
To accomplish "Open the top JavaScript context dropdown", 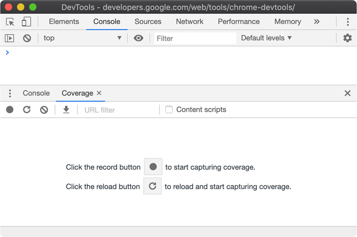I will (82, 38).
